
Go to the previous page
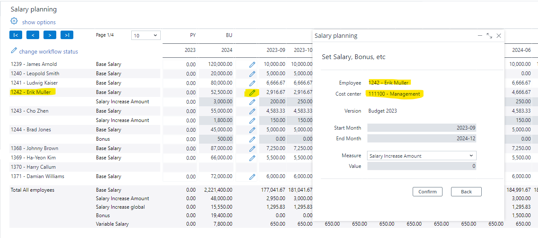coord(33,35)
